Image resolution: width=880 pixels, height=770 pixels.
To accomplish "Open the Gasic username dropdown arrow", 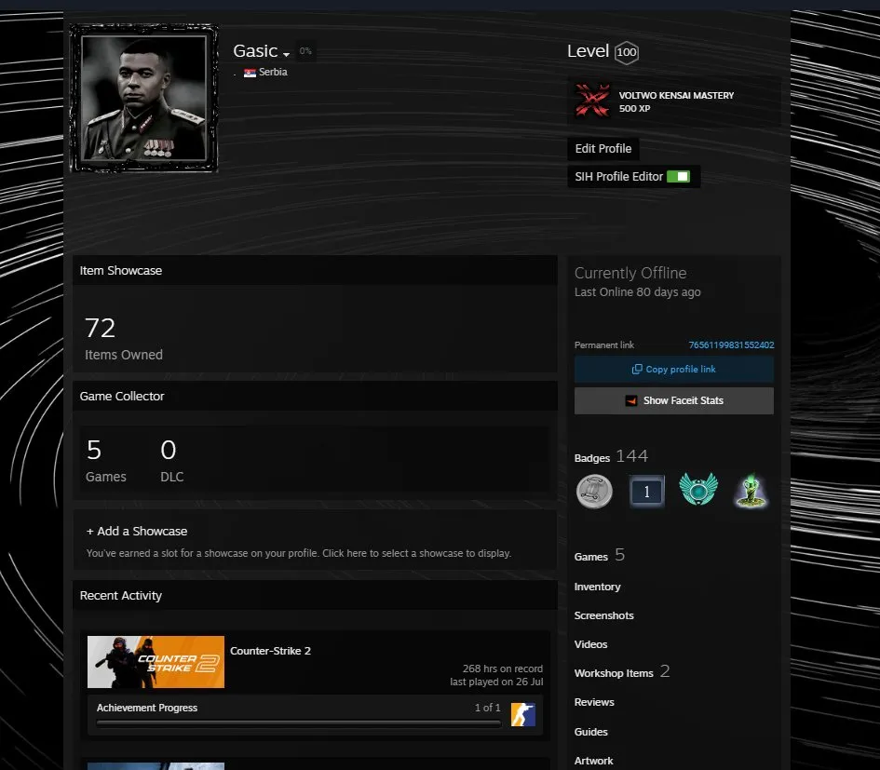I will tap(286, 54).
